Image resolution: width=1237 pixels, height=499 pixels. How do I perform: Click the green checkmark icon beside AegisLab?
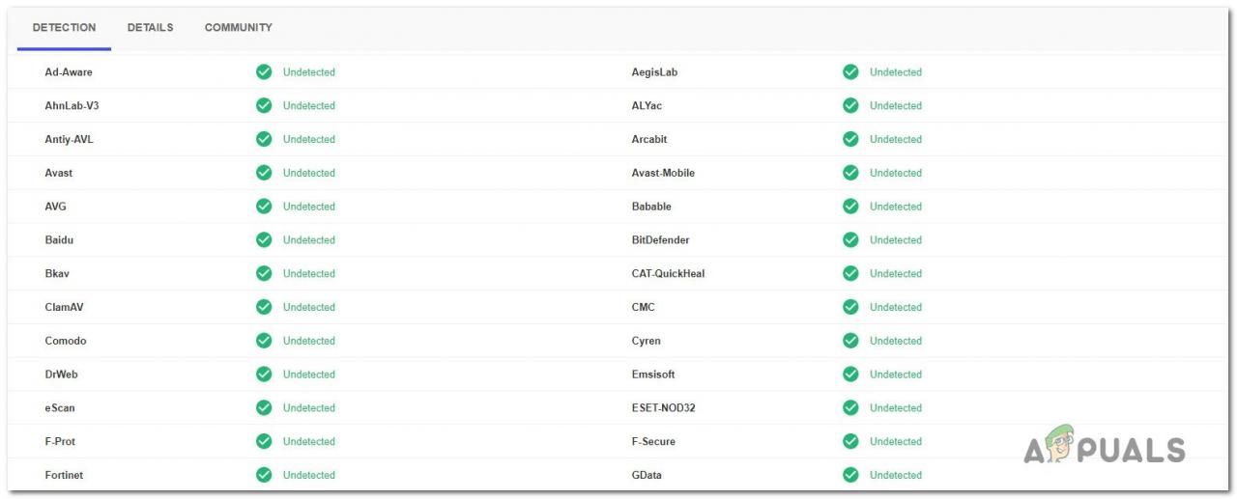[850, 72]
